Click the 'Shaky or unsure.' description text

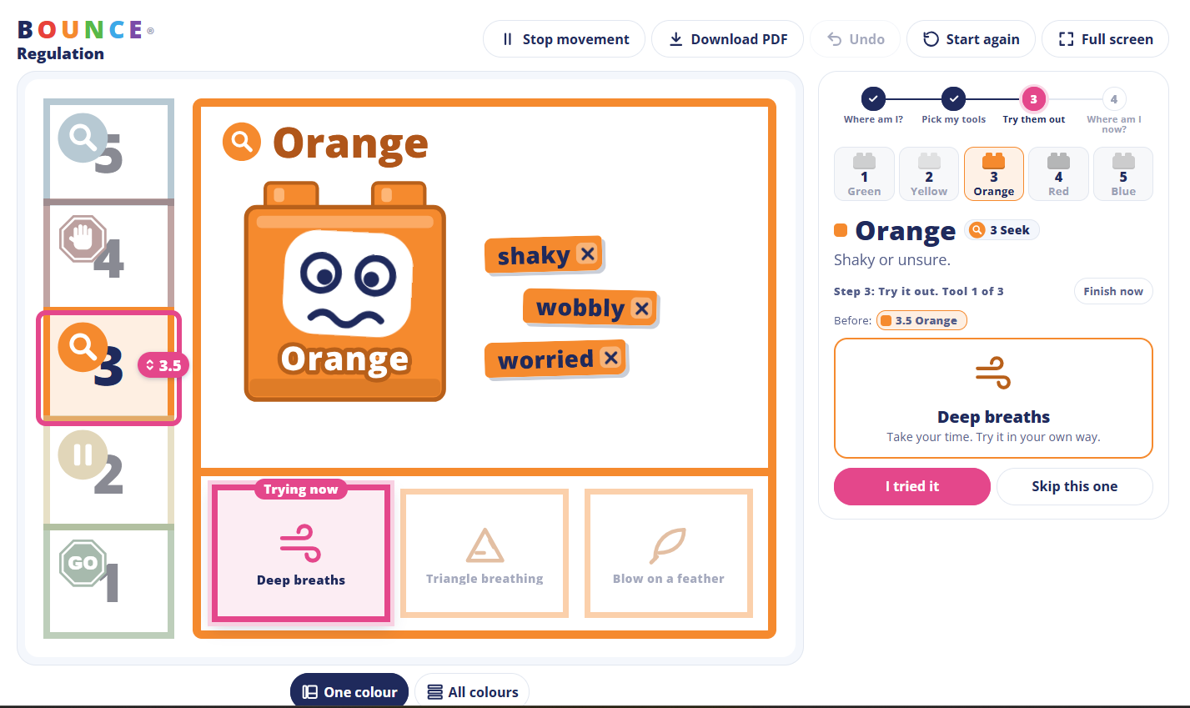[x=892, y=259]
